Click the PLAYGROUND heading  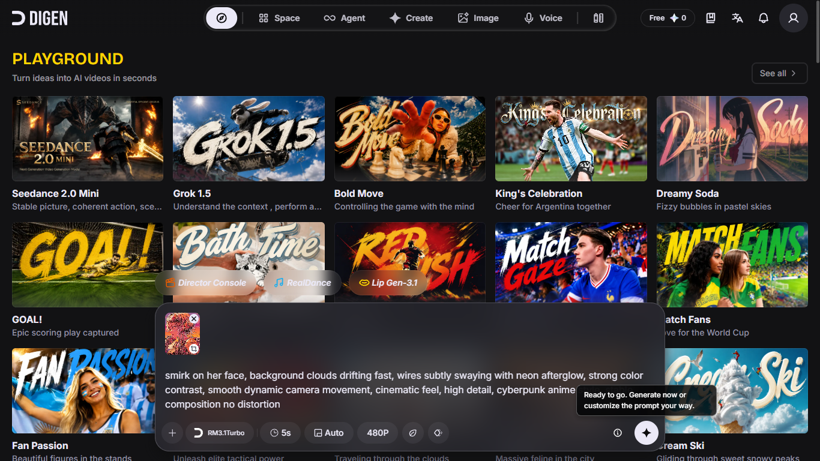(68, 59)
